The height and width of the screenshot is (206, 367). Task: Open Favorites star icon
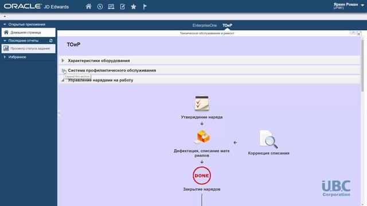134,7
